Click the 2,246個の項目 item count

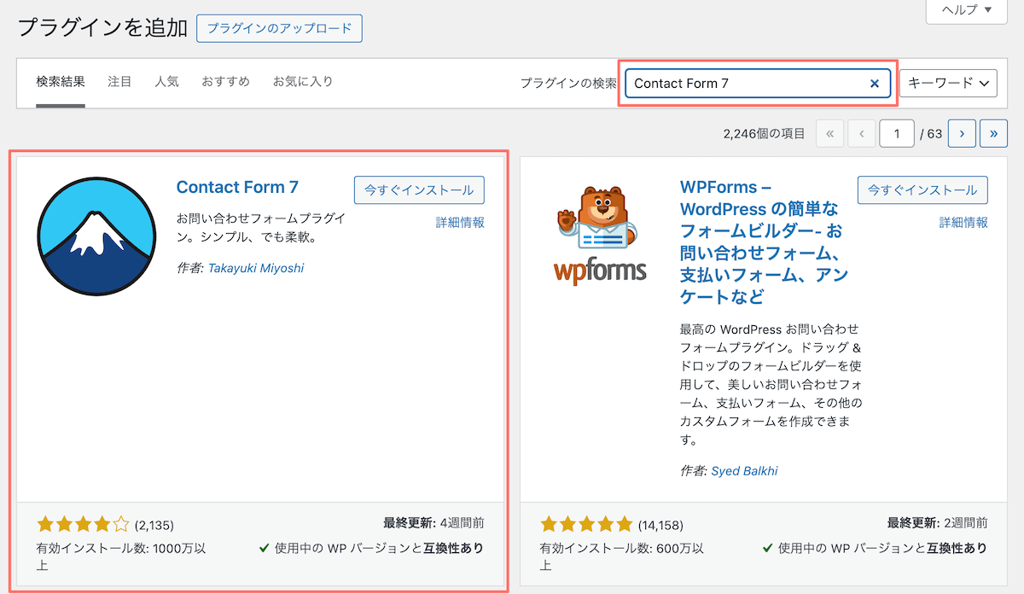click(x=764, y=134)
